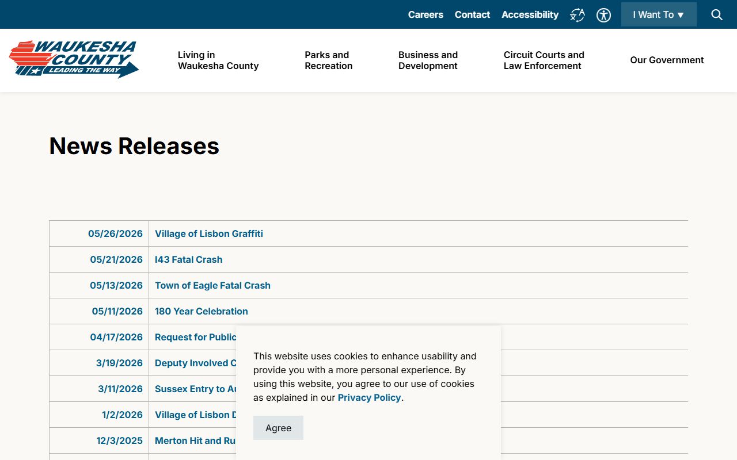The image size is (737, 460).
Task: Open the Accessibility link in top bar
Action: click(530, 14)
